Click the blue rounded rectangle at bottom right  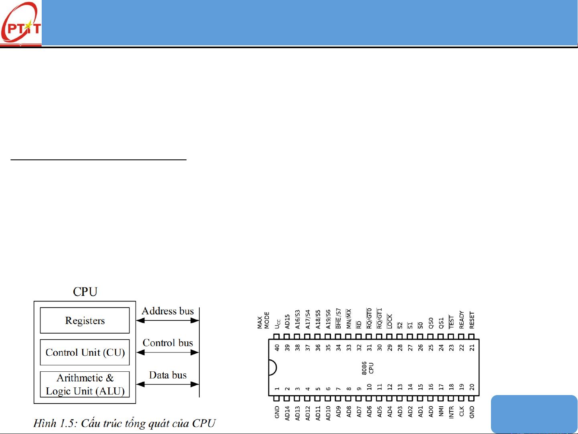534,414
